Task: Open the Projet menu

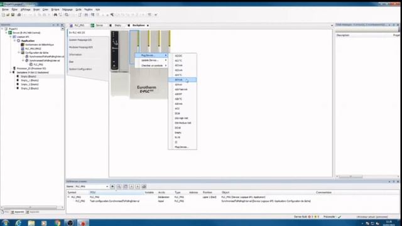Action: tap(36, 9)
